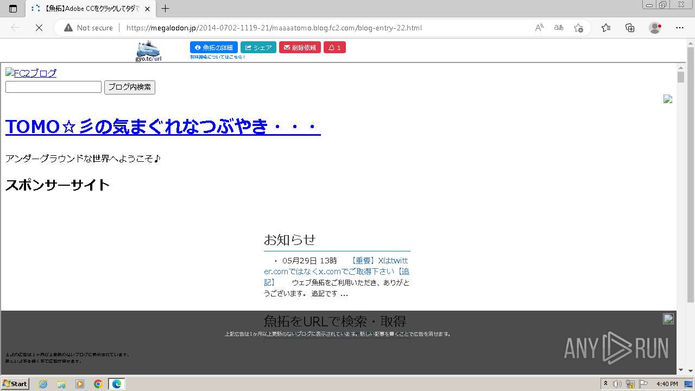Open the notification bell with count 1
695x391 pixels.
point(334,48)
